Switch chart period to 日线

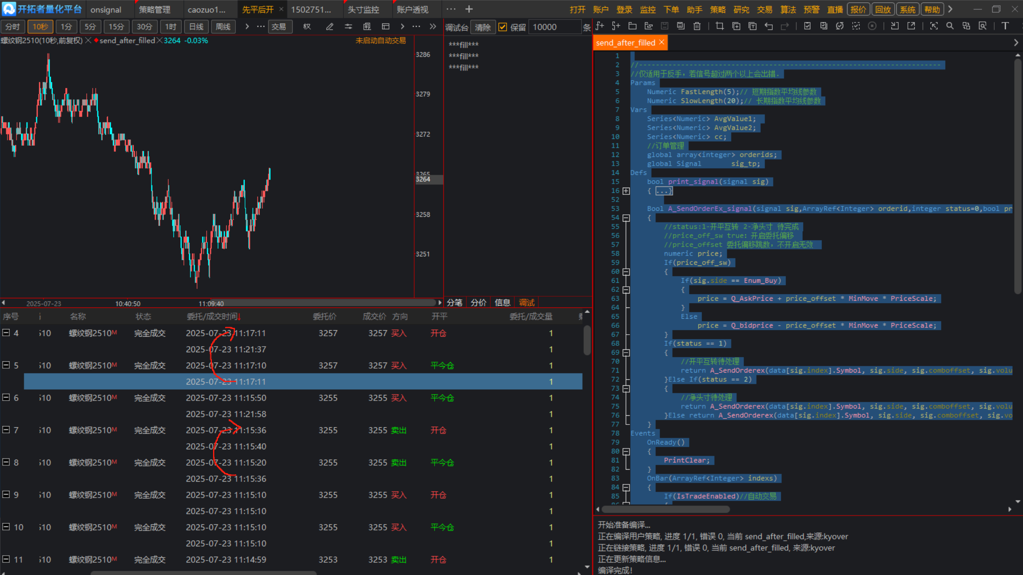(x=196, y=27)
